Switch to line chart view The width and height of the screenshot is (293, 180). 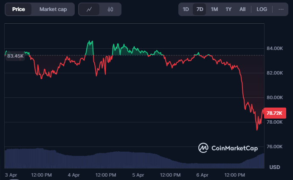click(89, 9)
